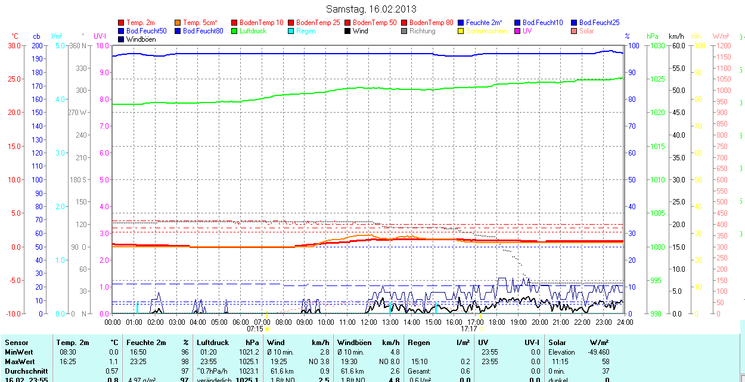Image resolution: width=745 pixels, height=382 pixels.
Task: Select the BodenTemp 80 legend label
Action: coord(431,23)
